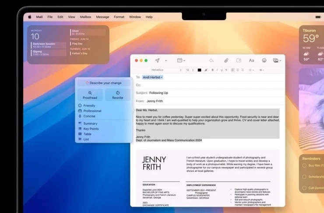Select the center text alignment icon
The width and height of the screenshot is (324, 213).
pyautogui.click(x=238, y=70)
